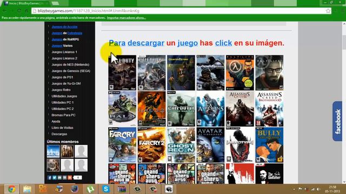Select the Inicio BlizzBoyGames tab
The height and width of the screenshot is (194, 346).
click(26, 3)
